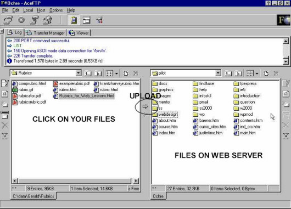Select the webdesign remote folder

(165, 115)
